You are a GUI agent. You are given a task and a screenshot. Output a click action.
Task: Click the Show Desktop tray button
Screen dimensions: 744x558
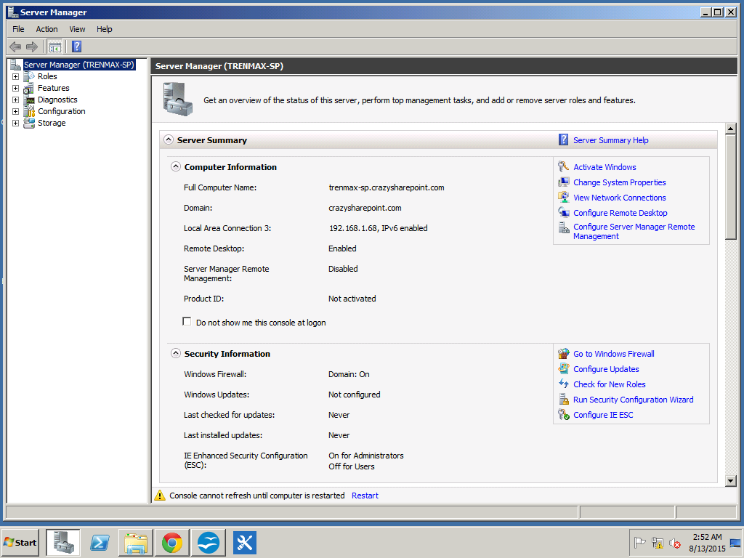pos(735,542)
